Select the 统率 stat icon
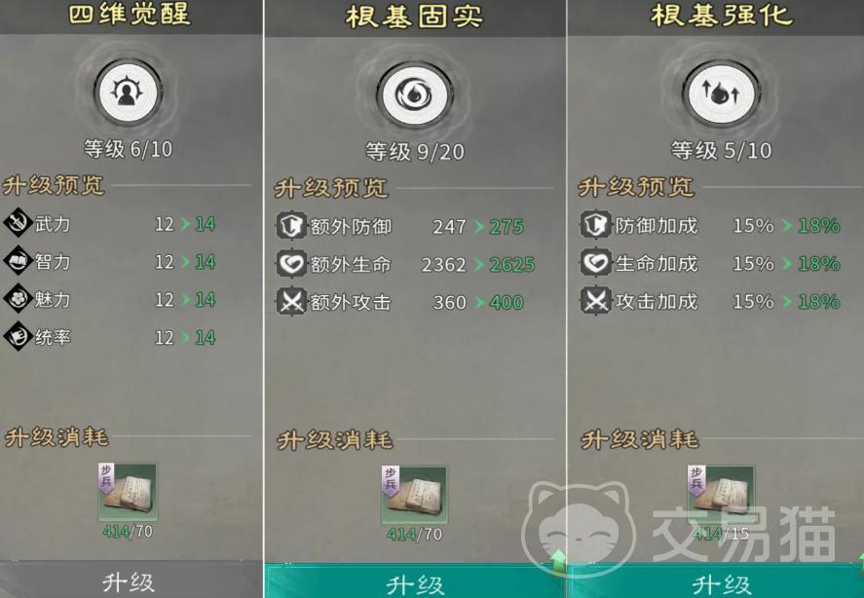Image resolution: width=864 pixels, height=598 pixels. 18,336
